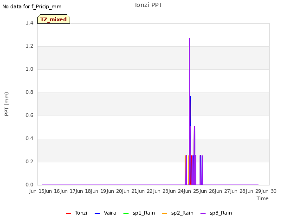The height and width of the screenshot is (222, 297).
Task: Click the 0.6 y-axis tick label
Action: point(29,115)
